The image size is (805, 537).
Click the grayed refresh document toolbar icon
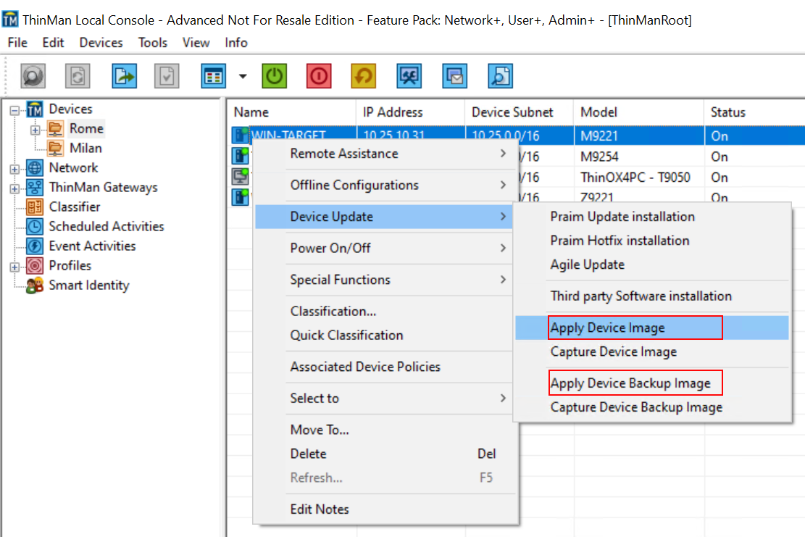click(78, 77)
